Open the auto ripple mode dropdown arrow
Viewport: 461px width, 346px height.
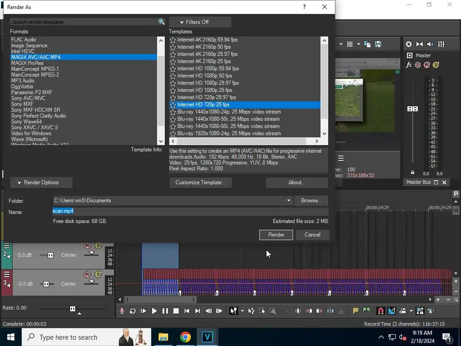point(411,311)
